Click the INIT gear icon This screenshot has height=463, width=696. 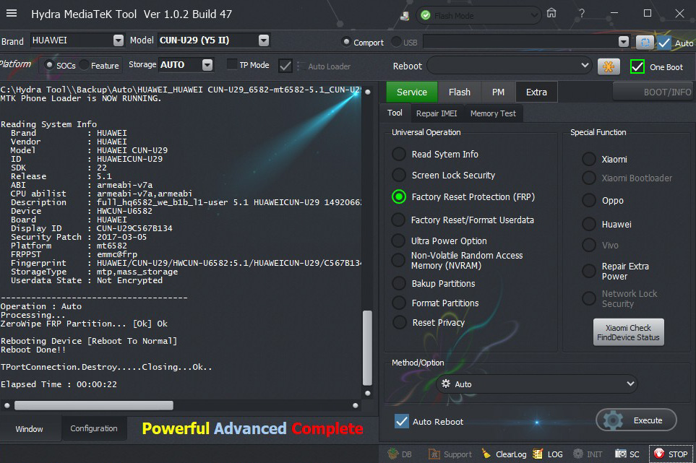coord(578,454)
